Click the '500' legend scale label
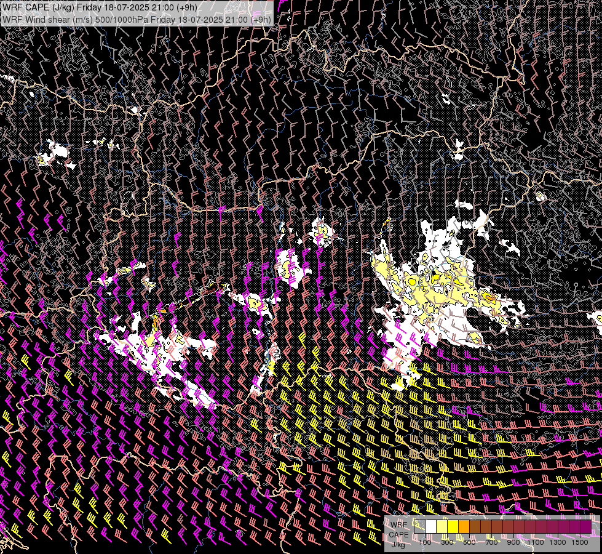 tap(469, 542)
